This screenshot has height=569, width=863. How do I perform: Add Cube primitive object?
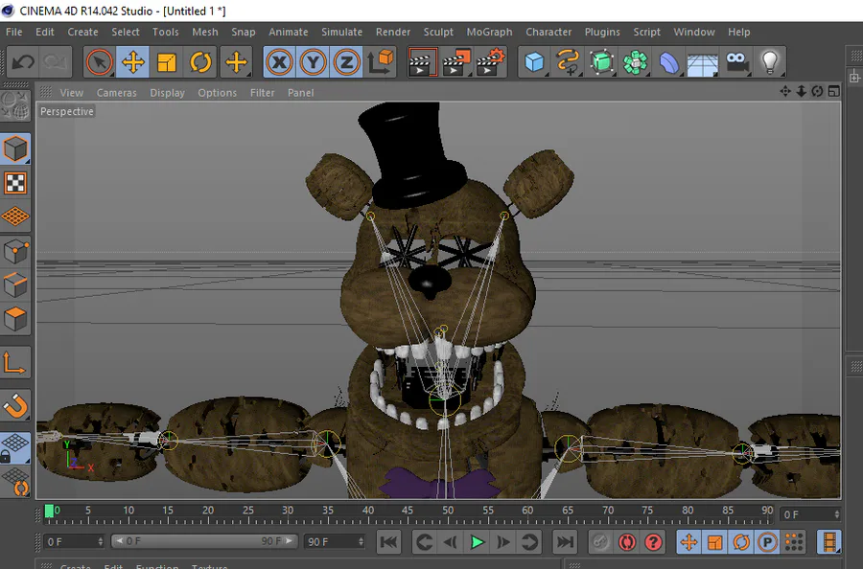coord(534,61)
